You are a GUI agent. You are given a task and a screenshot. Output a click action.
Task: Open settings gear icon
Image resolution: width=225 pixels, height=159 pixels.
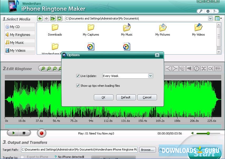208,11
